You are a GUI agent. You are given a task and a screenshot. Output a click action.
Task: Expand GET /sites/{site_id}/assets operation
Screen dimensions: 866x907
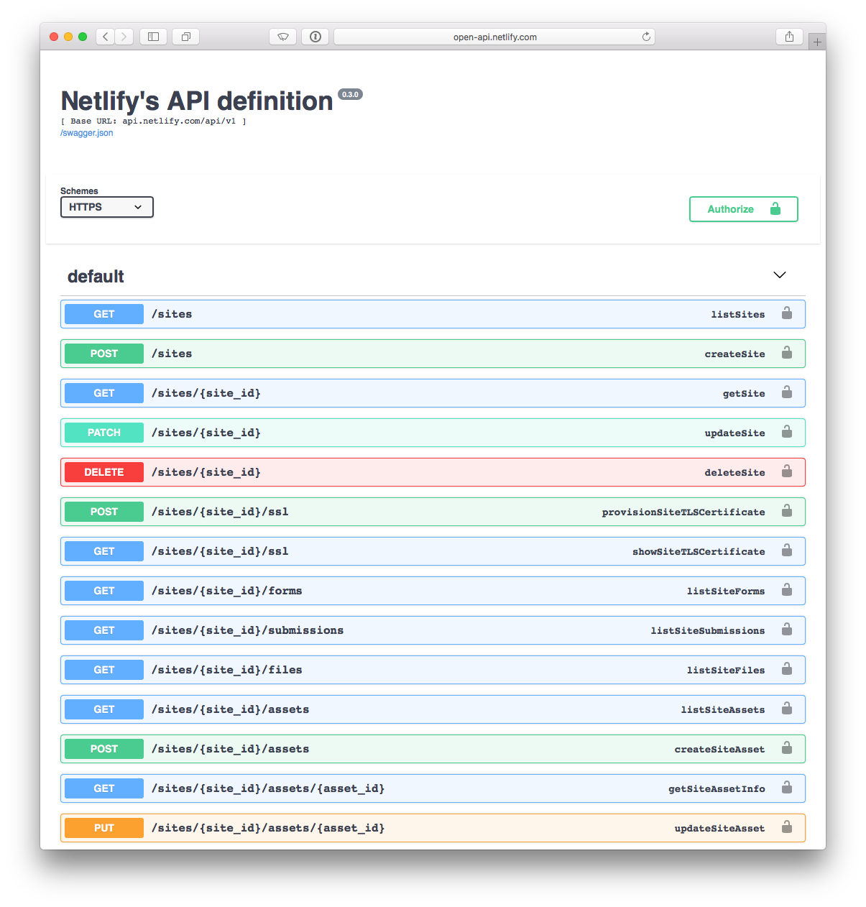click(433, 709)
